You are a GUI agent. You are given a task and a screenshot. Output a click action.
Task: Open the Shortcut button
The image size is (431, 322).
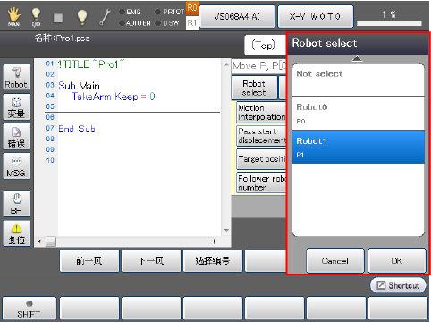[x=398, y=285]
